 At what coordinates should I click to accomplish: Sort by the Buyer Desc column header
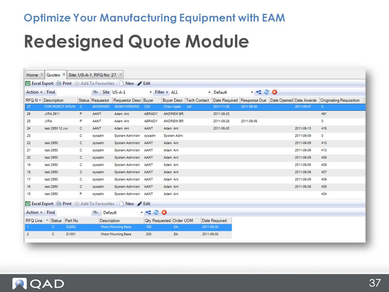pyautogui.click(x=173, y=100)
